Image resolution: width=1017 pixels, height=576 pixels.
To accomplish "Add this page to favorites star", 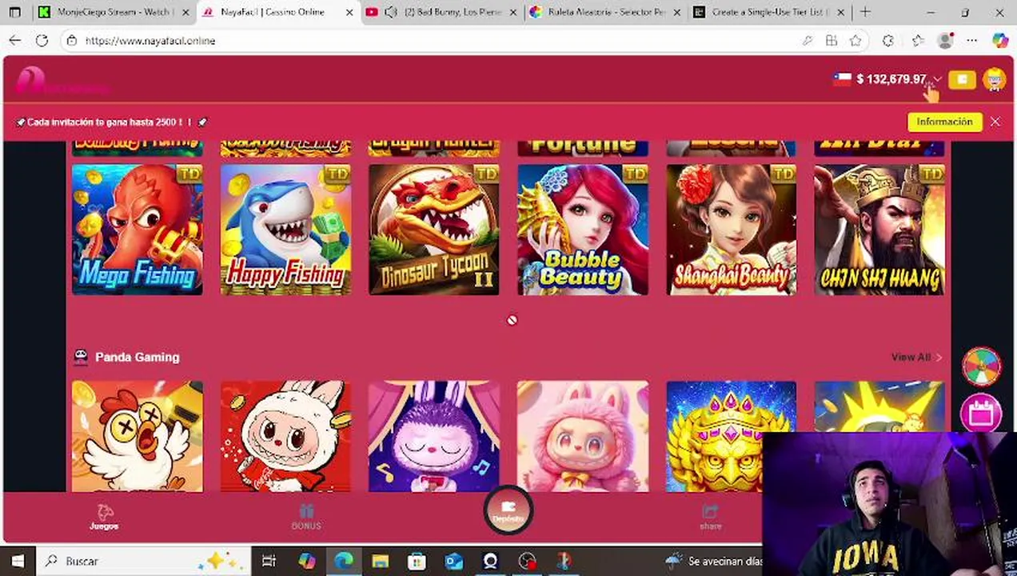I will 855,41.
